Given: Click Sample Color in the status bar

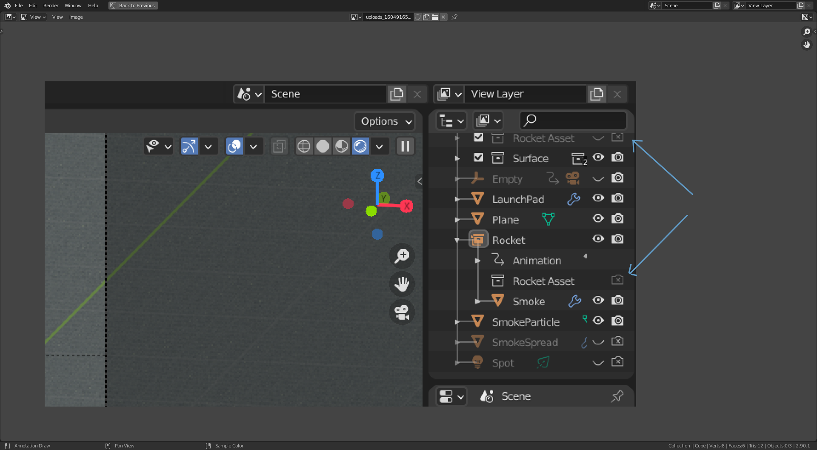Looking at the screenshot, I should tap(229, 446).
